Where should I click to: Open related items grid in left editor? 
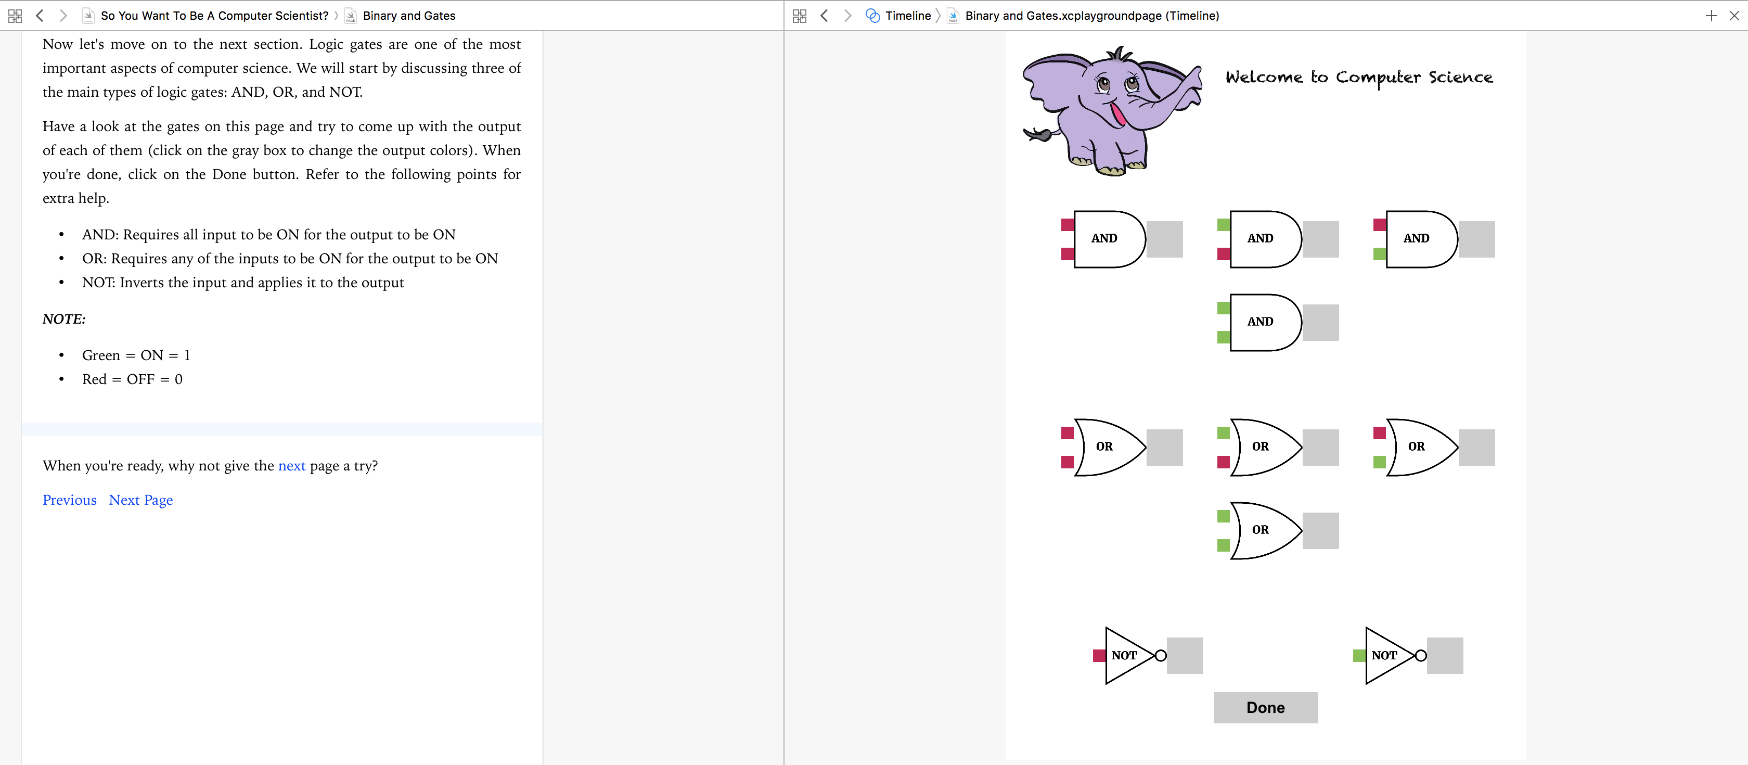tap(15, 16)
